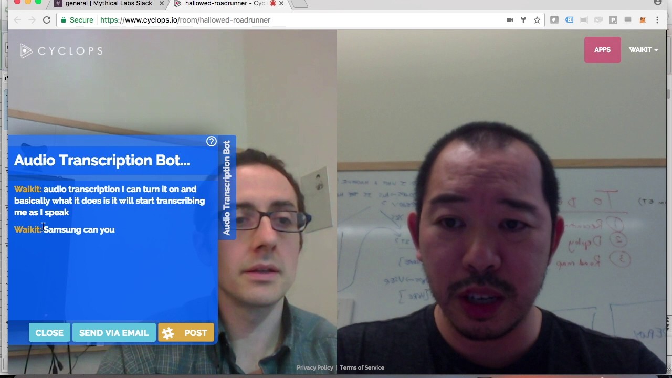The image size is (672, 378).
Task: Click the 'Audio Transcription Bot...' heading
Action: click(102, 160)
